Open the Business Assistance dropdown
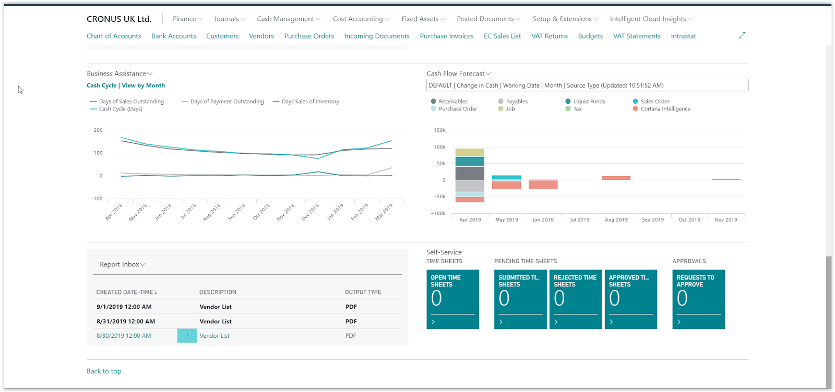The width and height of the screenshot is (835, 392). coord(120,73)
